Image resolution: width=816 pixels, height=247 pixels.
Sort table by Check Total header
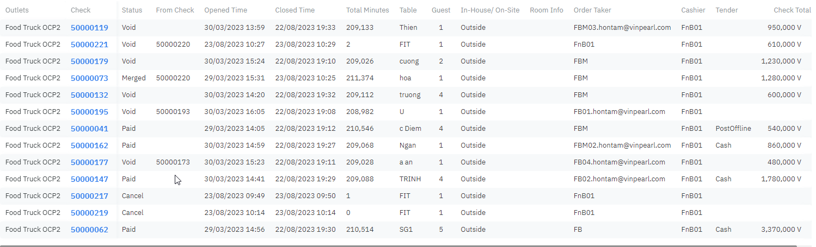(792, 10)
